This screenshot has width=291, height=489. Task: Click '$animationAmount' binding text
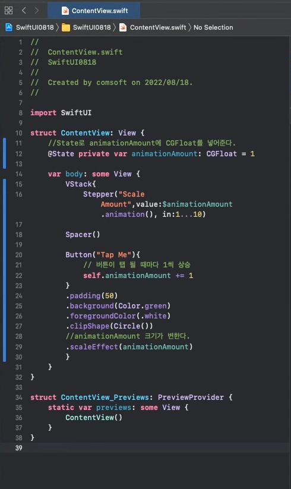(197, 204)
